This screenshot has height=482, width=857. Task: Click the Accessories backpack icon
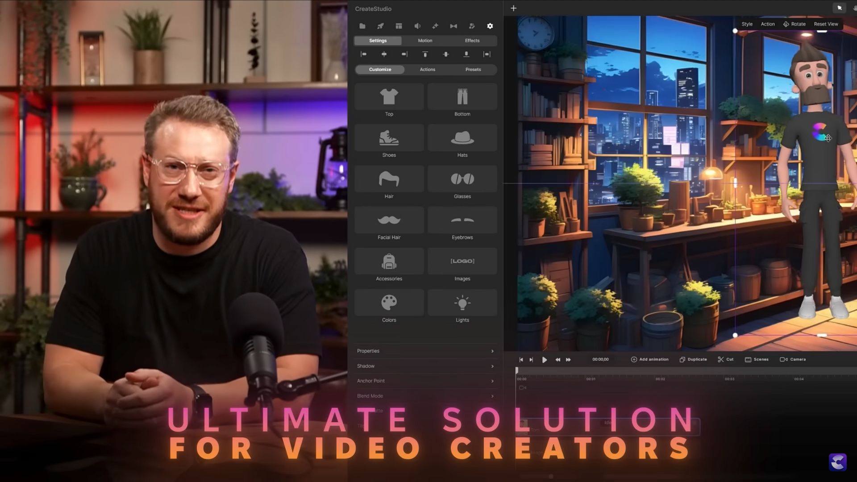[389, 262]
